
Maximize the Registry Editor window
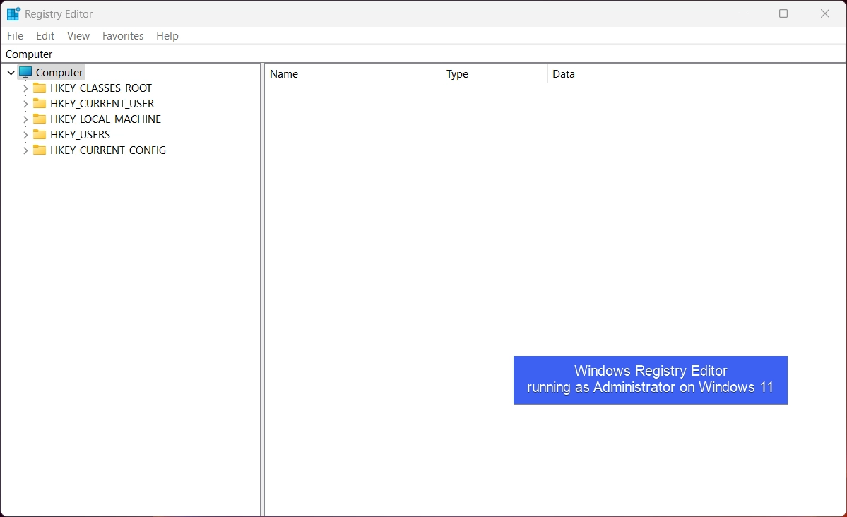[x=783, y=13]
